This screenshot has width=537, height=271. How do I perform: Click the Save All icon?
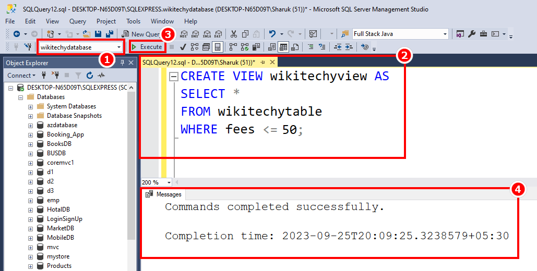110,34
